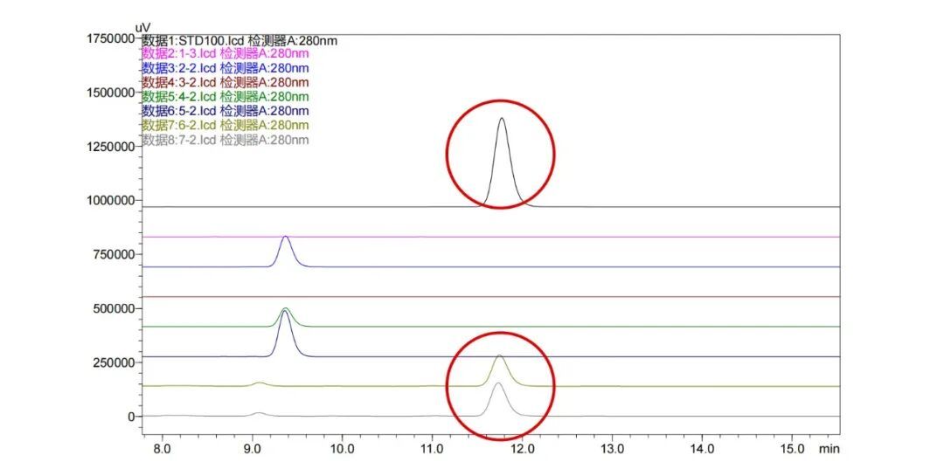Select the gray legend entry 数据8:7-2.lcd
This screenshot has height=469, width=944.
point(226,140)
